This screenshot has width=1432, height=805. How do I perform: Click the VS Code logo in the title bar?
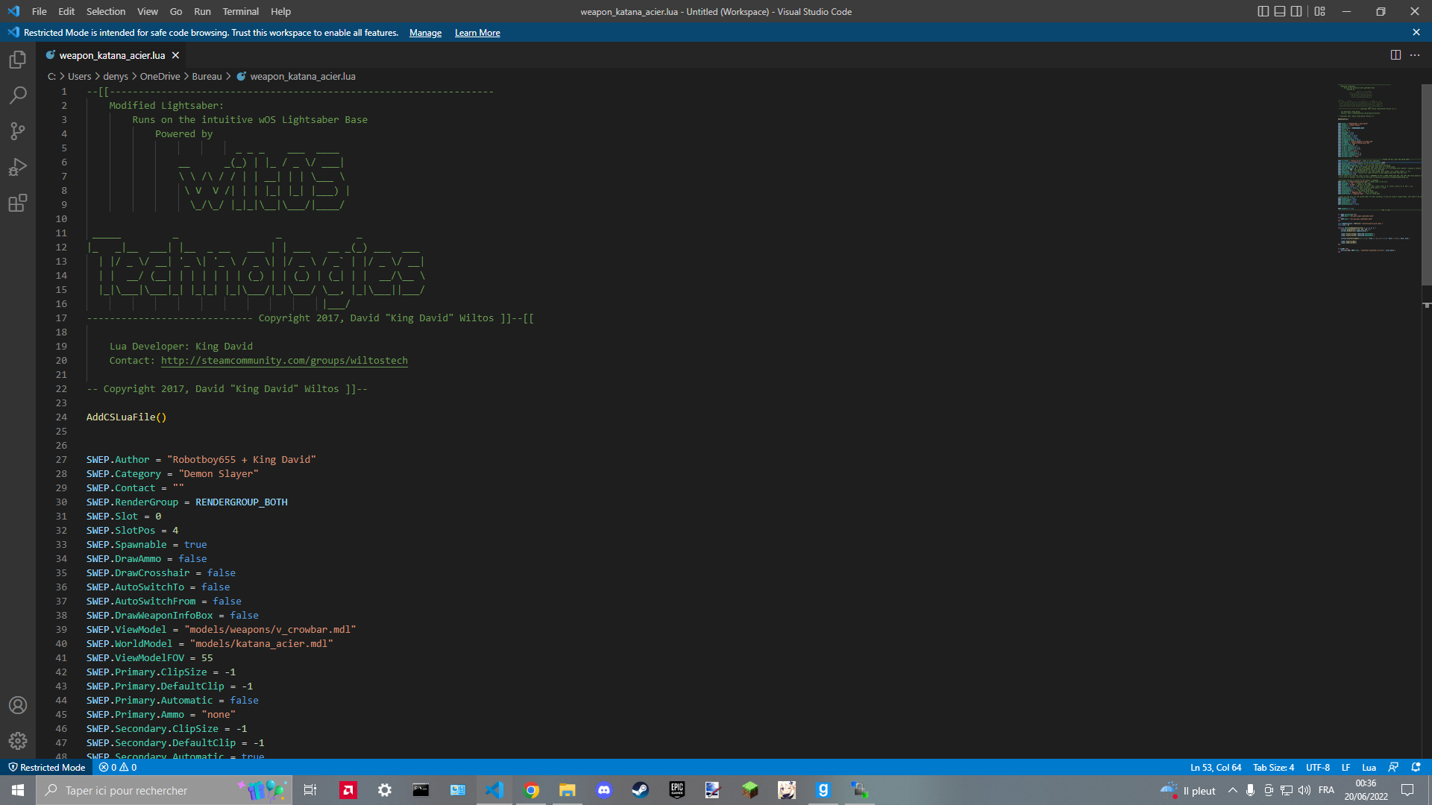click(13, 11)
